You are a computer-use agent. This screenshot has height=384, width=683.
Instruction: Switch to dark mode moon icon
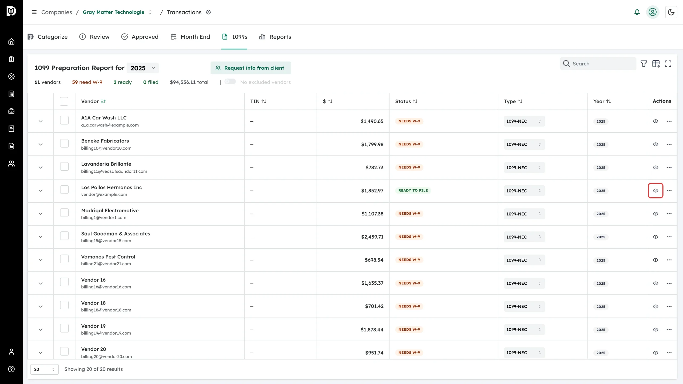click(x=671, y=12)
